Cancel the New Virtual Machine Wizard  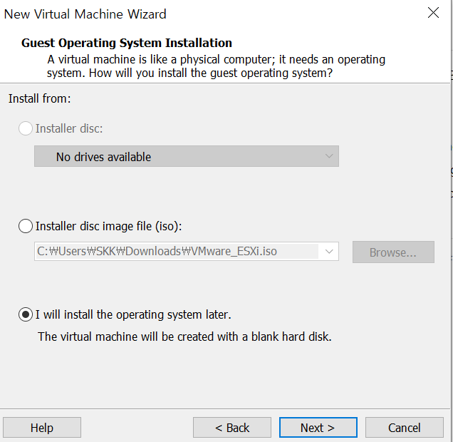pos(404,428)
